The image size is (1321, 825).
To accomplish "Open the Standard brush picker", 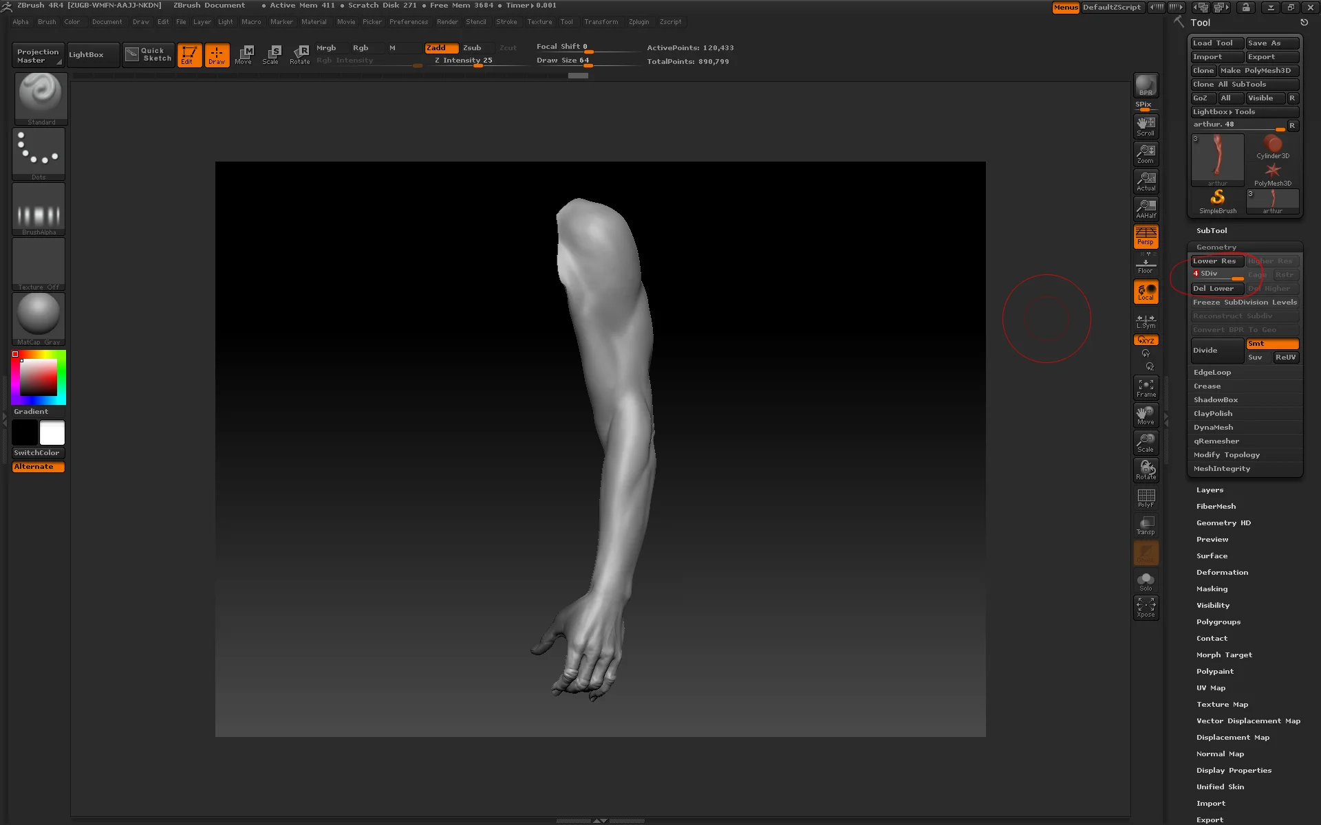I will [x=41, y=99].
